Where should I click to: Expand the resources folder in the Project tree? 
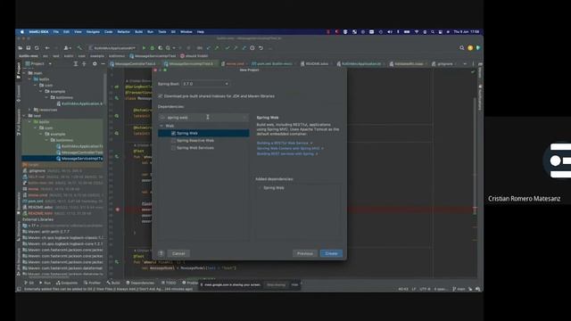pyautogui.click(x=29, y=110)
